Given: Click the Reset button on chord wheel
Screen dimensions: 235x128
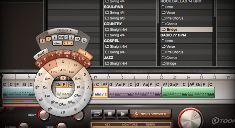Looking at the screenshot, I should [41, 53].
